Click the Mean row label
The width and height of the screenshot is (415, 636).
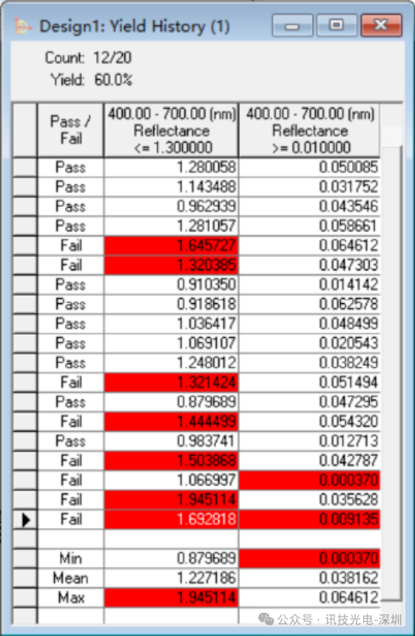(x=71, y=578)
